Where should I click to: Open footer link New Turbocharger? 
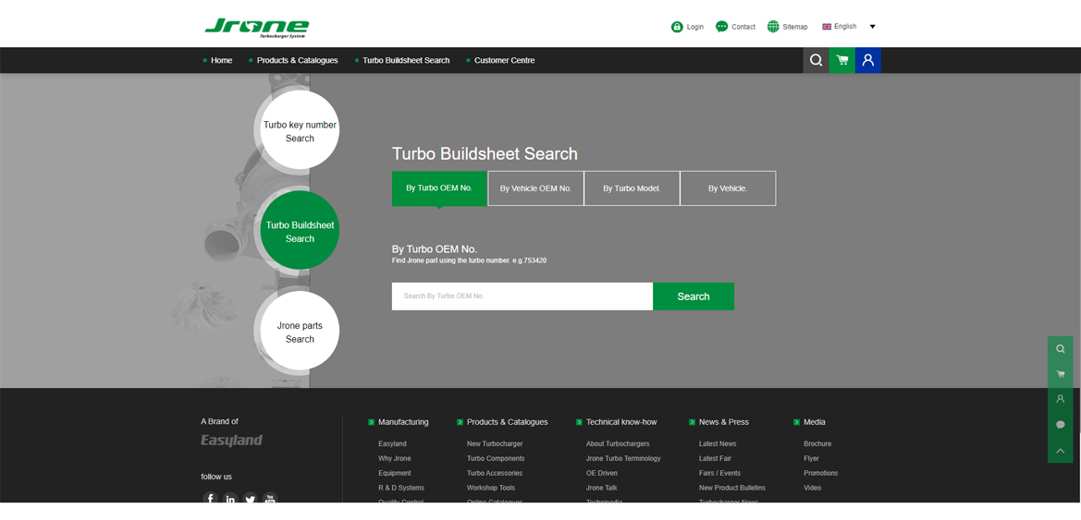pos(495,444)
